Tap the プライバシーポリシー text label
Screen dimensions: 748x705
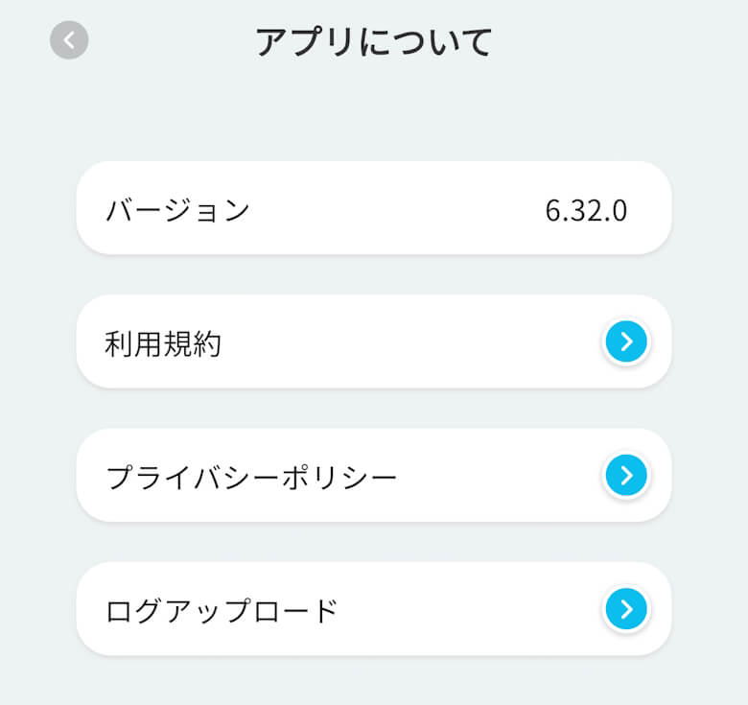click(x=251, y=477)
